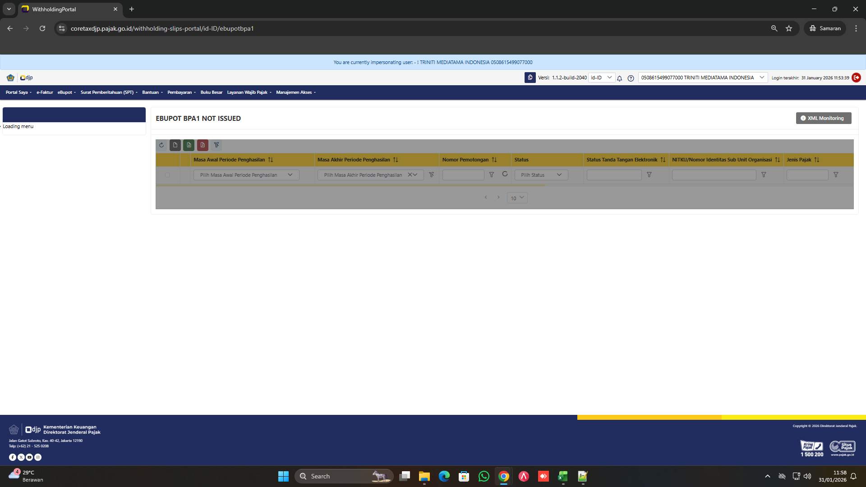Export the table to Excel

[189, 145]
